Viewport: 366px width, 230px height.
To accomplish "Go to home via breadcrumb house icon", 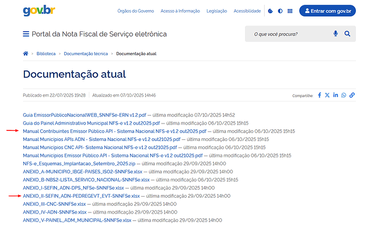I will coord(25,54).
